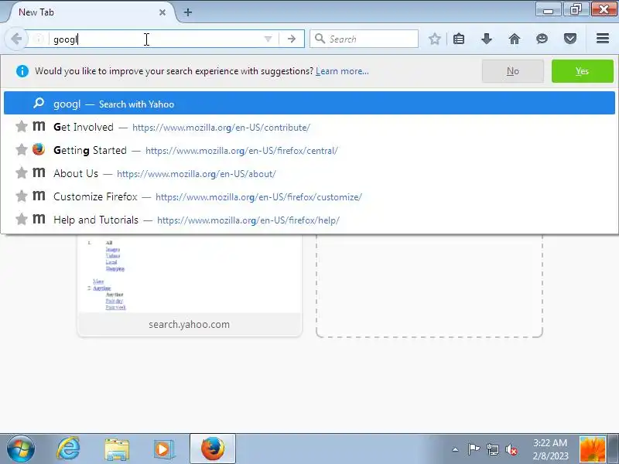Image resolution: width=619 pixels, height=464 pixels.
Task: Open the Downloads arrow icon
Action: click(487, 39)
